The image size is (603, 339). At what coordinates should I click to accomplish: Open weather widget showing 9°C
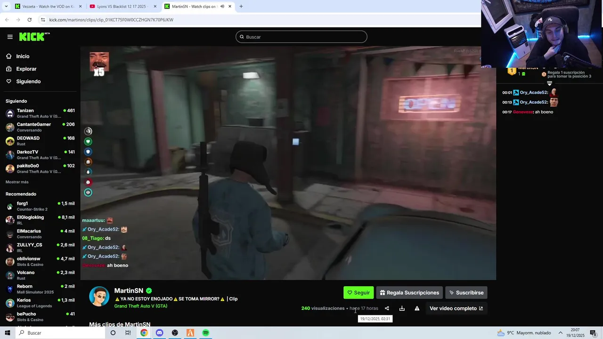coord(524,333)
